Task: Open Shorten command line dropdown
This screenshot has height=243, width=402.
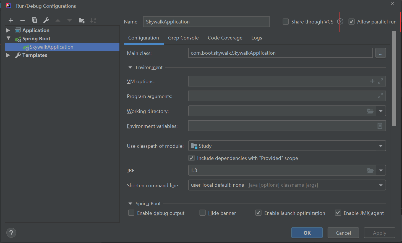Action: pyautogui.click(x=381, y=185)
